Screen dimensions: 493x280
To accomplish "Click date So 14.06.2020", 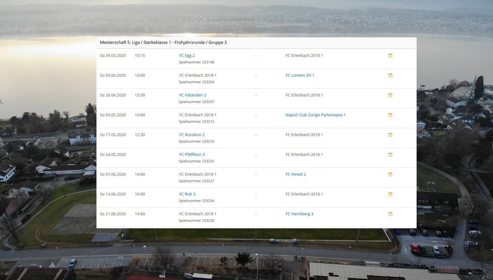I will 113,194.
